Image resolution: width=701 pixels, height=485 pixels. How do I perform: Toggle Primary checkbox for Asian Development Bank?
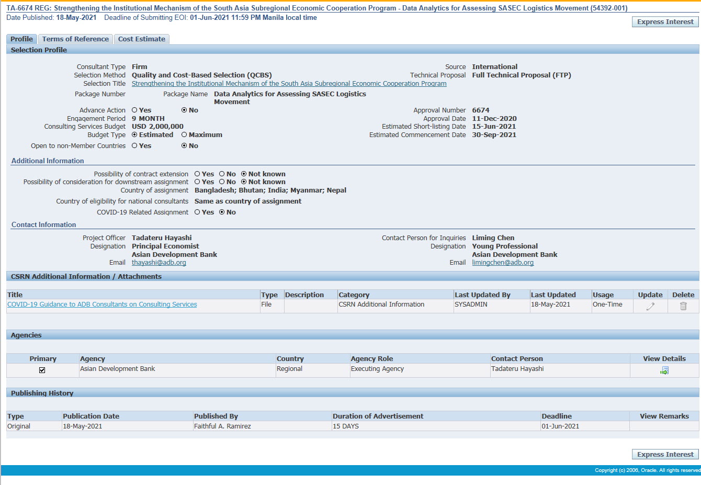(42, 370)
